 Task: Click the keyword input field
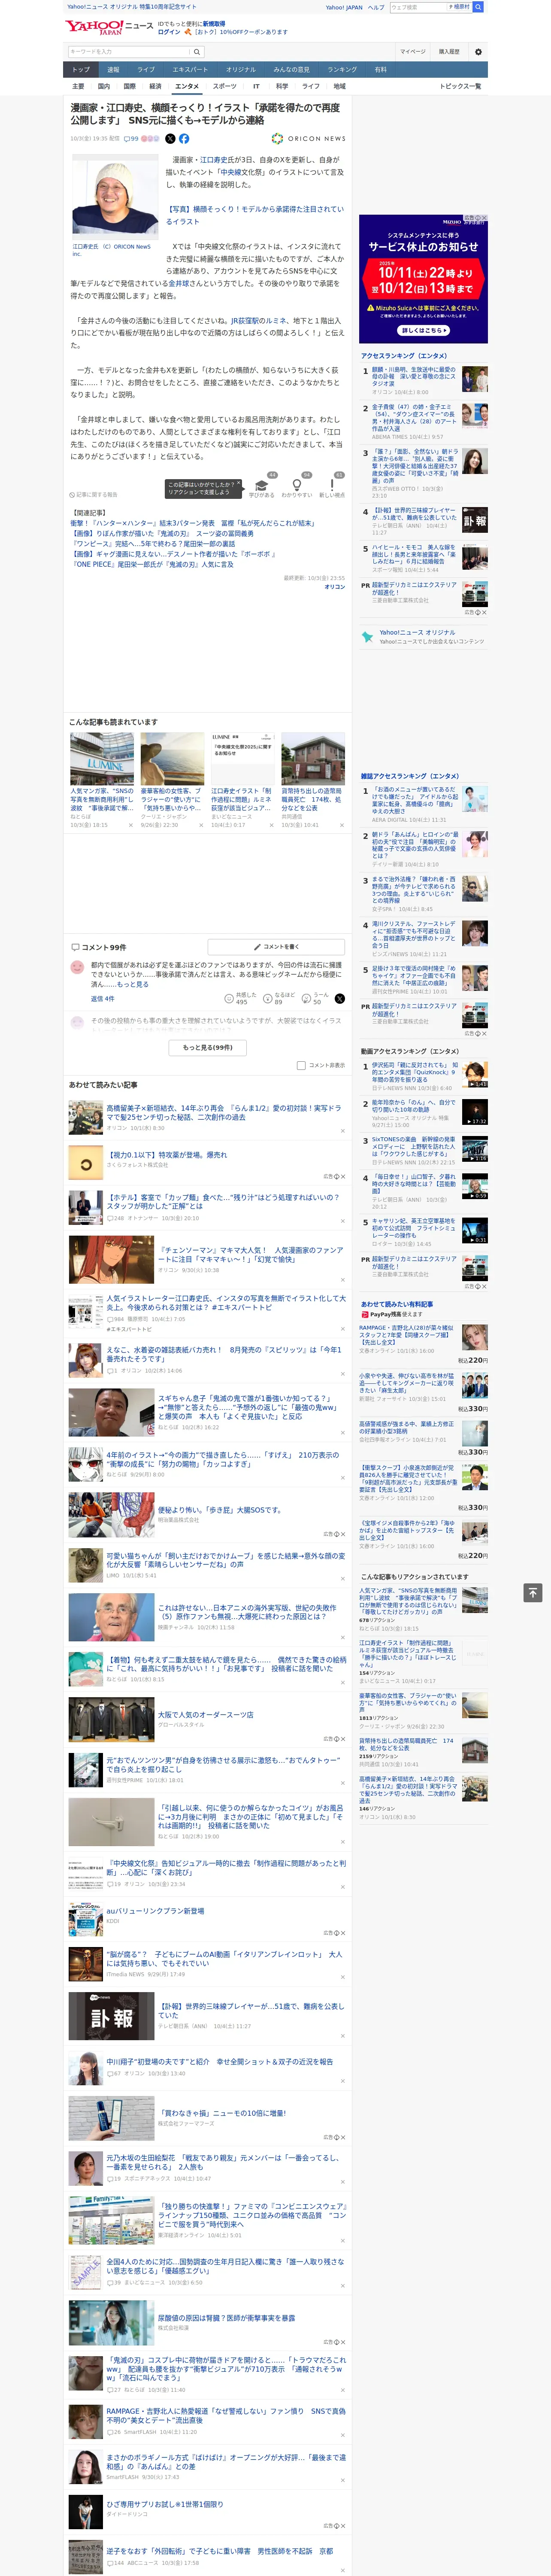coord(128,52)
